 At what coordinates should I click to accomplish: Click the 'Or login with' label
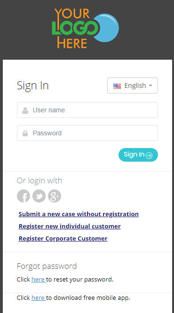pos(40,180)
